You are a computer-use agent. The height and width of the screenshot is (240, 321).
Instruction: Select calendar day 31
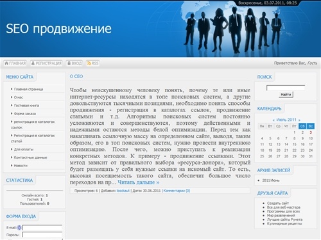tap(311, 156)
